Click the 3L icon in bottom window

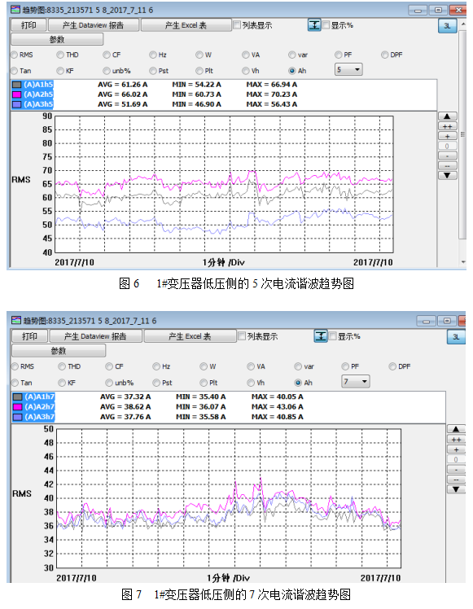[456, 337]
